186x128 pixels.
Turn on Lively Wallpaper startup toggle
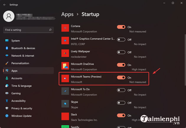pyautogui.click(x=121, y=52)
